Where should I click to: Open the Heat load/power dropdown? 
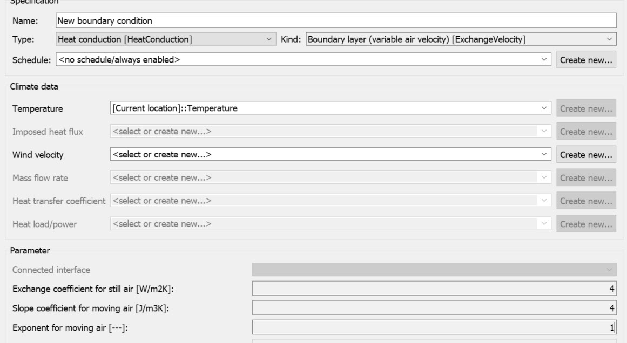330,224
